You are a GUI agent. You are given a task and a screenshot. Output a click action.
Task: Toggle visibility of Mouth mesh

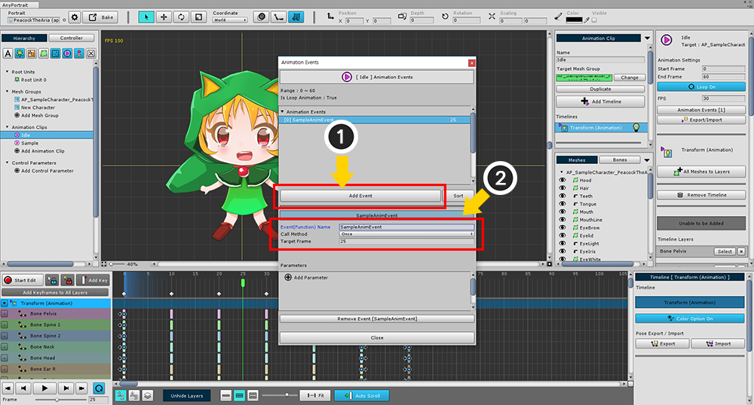(x=562, y=212)
